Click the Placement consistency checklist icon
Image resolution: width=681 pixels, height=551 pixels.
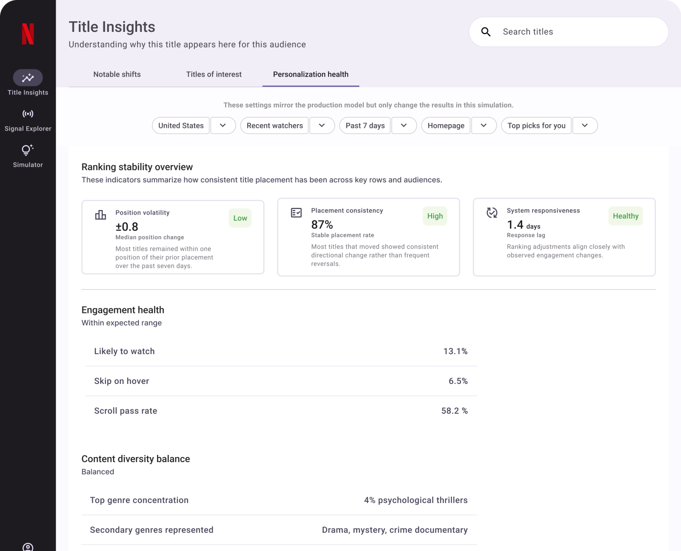point(296,213)
